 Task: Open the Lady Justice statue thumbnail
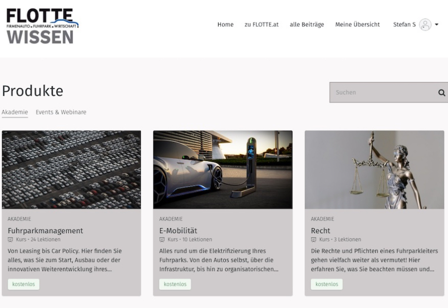coord(374,170)
